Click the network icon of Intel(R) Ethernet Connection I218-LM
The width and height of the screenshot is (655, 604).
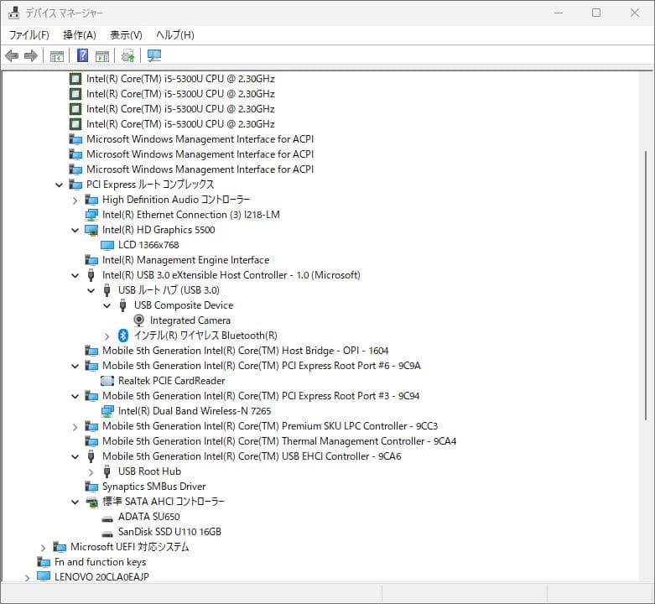coord(91,215)
